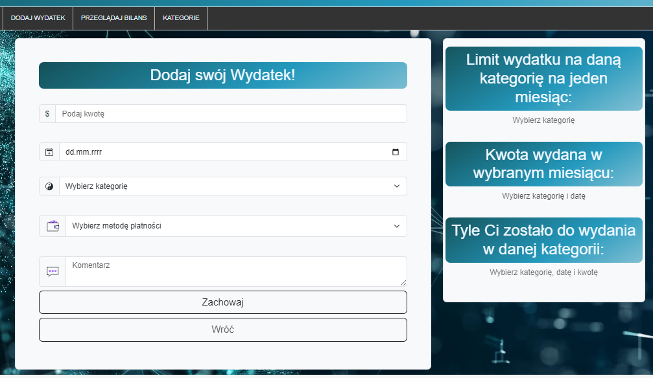Click the speech bubble comment icon
Screen dimensions: 653x378
[x=53, y=272]
